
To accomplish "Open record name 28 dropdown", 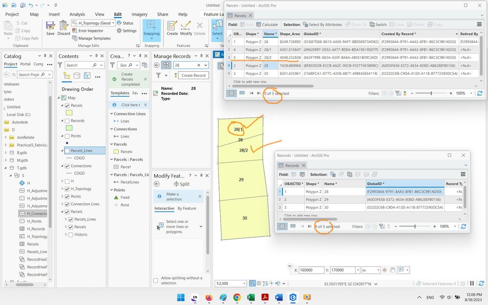I will (206, 65).
